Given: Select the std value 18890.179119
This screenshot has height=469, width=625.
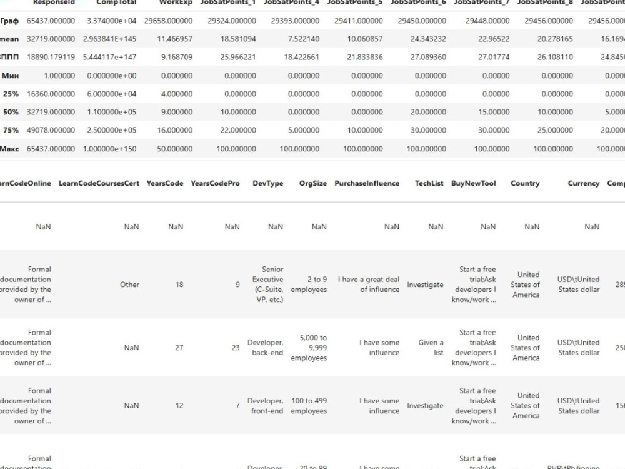Looking at the screenshot, I should pyautogui.click(x=51, y=57).
